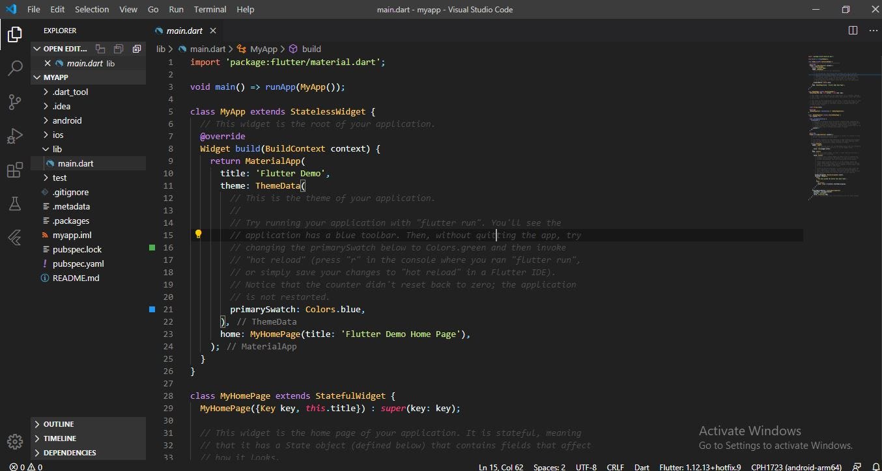Viewport: 882px width, 471px height.
Task: Change indentation via Spaces: 2
Action: (x=549, y=466)
